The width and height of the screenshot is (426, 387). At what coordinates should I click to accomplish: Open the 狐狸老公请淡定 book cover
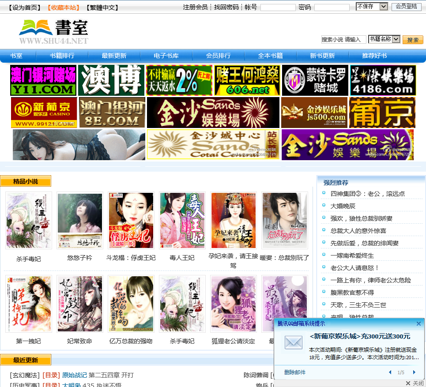234,304
